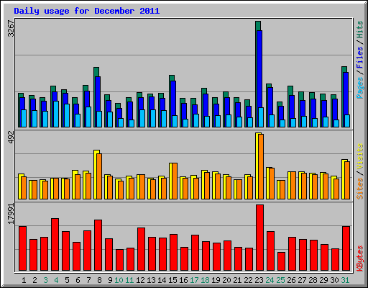
Task: Select the red KBytes bar for day 25
Action: pos(281,261)
